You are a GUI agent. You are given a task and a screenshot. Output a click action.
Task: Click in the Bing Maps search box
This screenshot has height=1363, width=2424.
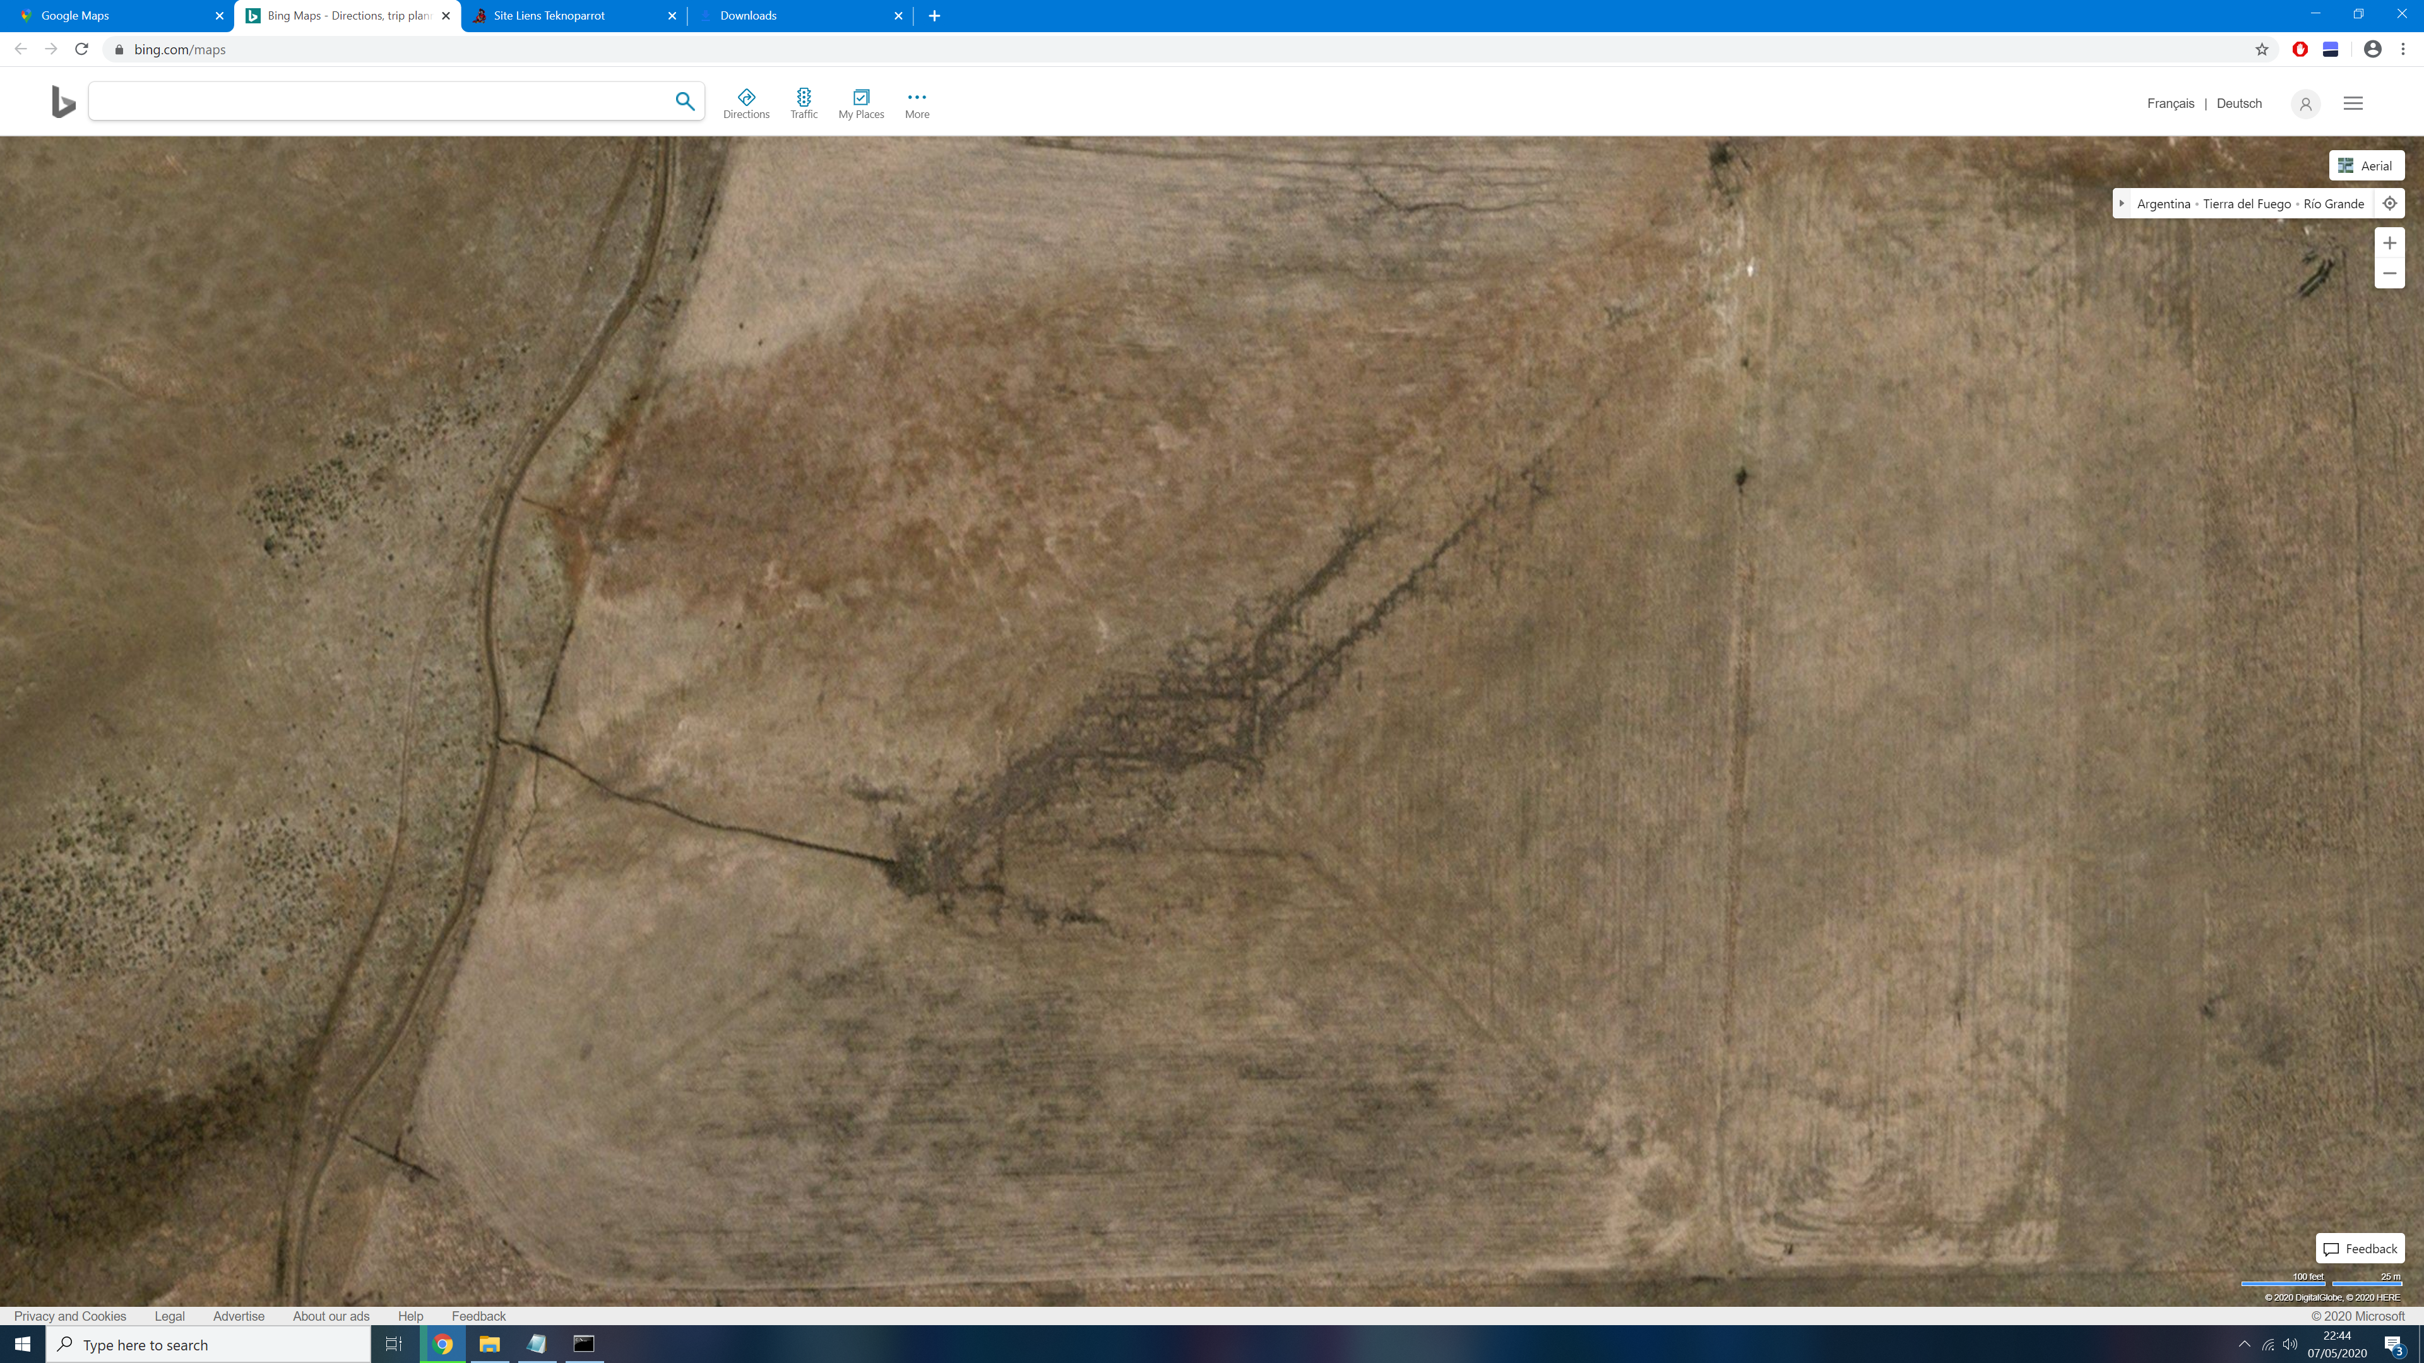(x=381, y=102)
